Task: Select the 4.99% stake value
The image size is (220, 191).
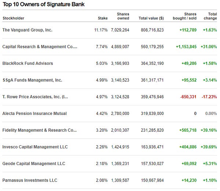Action: [102, 80]
